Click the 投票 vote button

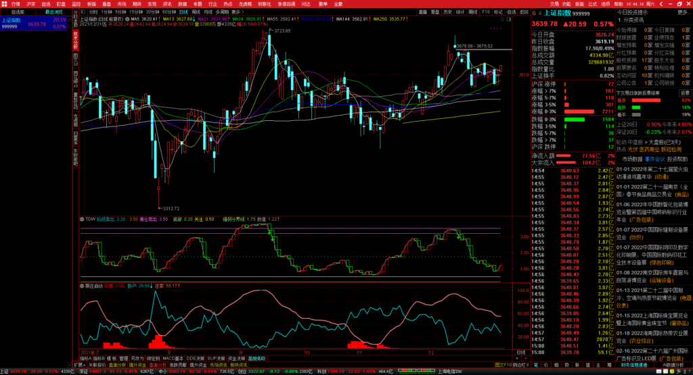click(685, 93)
